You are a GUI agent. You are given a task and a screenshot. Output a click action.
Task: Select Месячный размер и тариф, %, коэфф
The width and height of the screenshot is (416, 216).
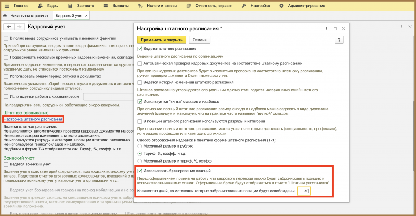(x=140, y=161)
